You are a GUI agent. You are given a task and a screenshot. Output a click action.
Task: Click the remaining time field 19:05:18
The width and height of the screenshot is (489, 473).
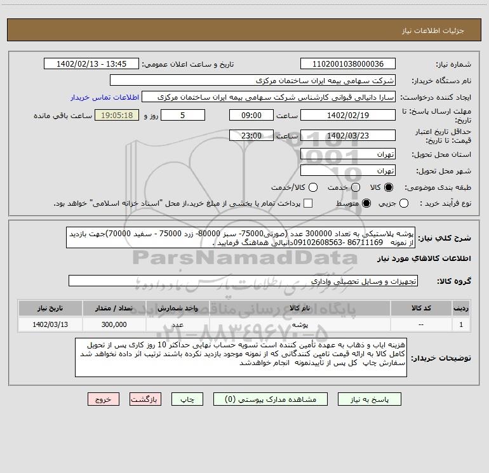[x=117, y=116]
